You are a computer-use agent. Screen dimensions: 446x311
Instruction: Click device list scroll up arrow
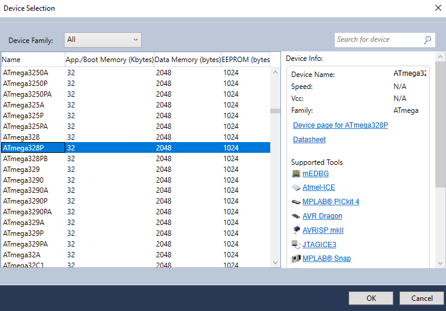275,72
